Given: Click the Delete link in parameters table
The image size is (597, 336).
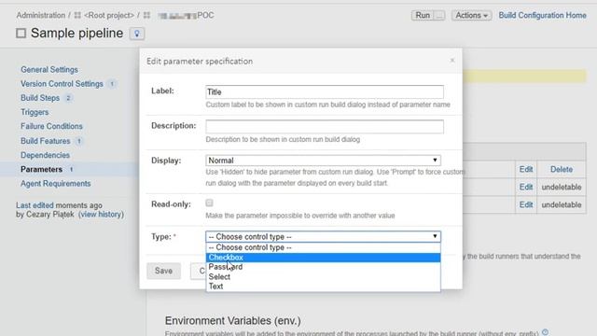Looking at the screenshot, I should click(562, 169).
